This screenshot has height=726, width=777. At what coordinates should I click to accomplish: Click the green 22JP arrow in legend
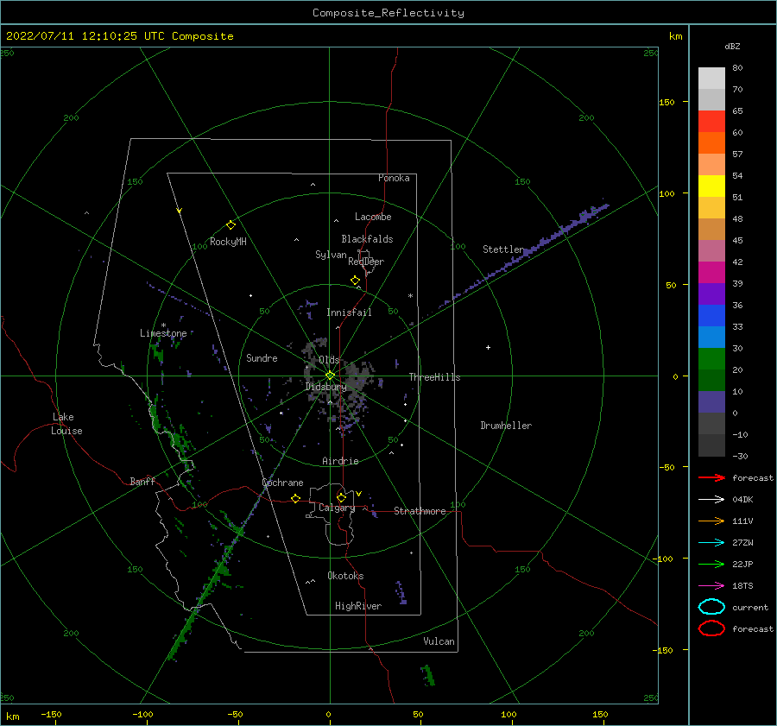711,564
